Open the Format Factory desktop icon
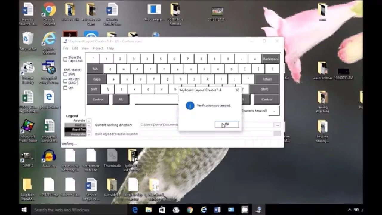382x215 pixels. click(x=28, y=73)
